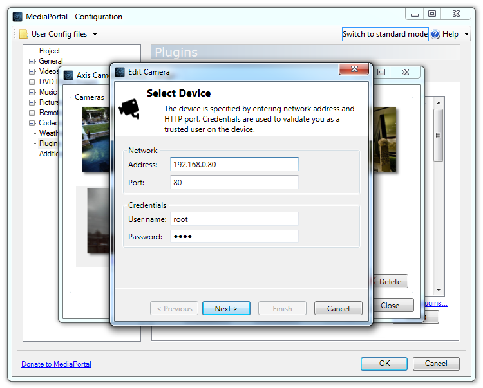Screen dimensions: 483x388
Task: Click the Help question mark icon
Action: pyautogui.click(x=435, y=34)
